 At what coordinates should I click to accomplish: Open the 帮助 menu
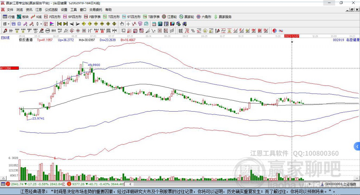pos(108,10)
